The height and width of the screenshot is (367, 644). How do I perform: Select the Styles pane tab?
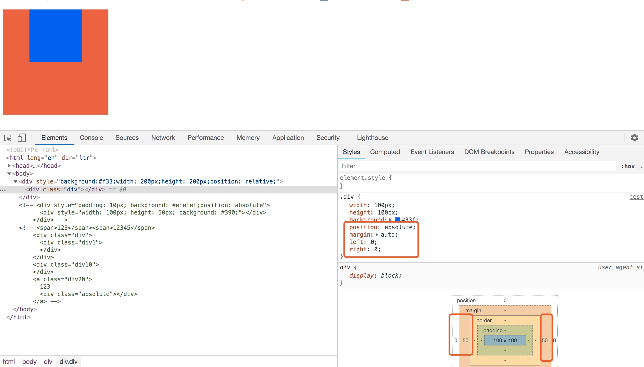351,152
